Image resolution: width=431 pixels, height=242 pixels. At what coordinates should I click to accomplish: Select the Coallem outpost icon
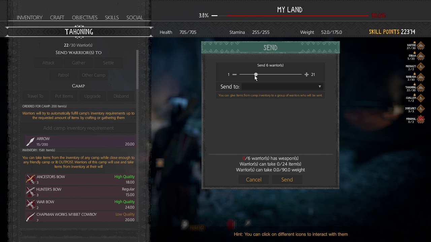(421, 98)
